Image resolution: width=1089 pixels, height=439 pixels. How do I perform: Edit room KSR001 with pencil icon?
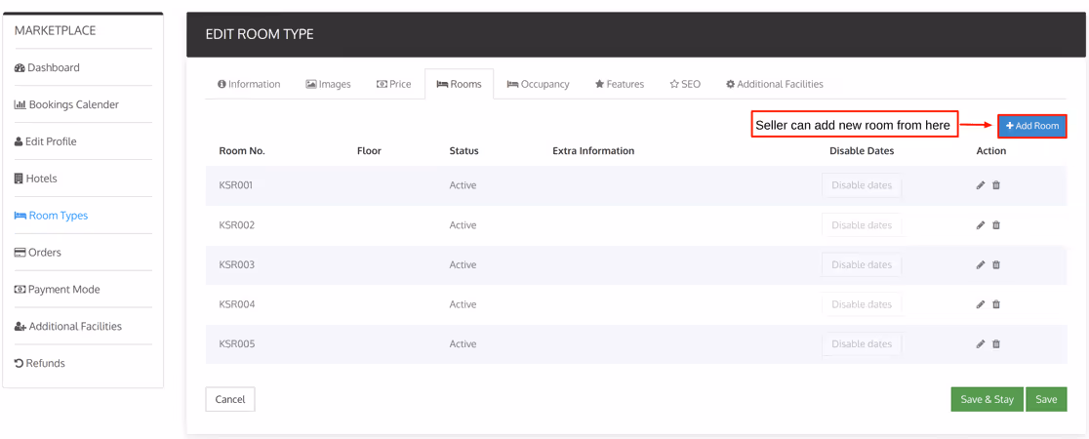pyautogui.click(x=981, y=185)
